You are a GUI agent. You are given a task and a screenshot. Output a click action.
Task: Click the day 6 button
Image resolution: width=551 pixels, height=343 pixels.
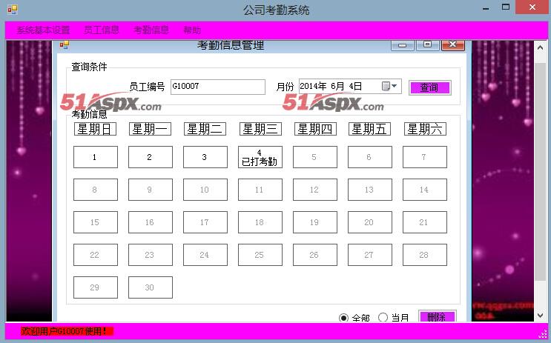point(369,157)
